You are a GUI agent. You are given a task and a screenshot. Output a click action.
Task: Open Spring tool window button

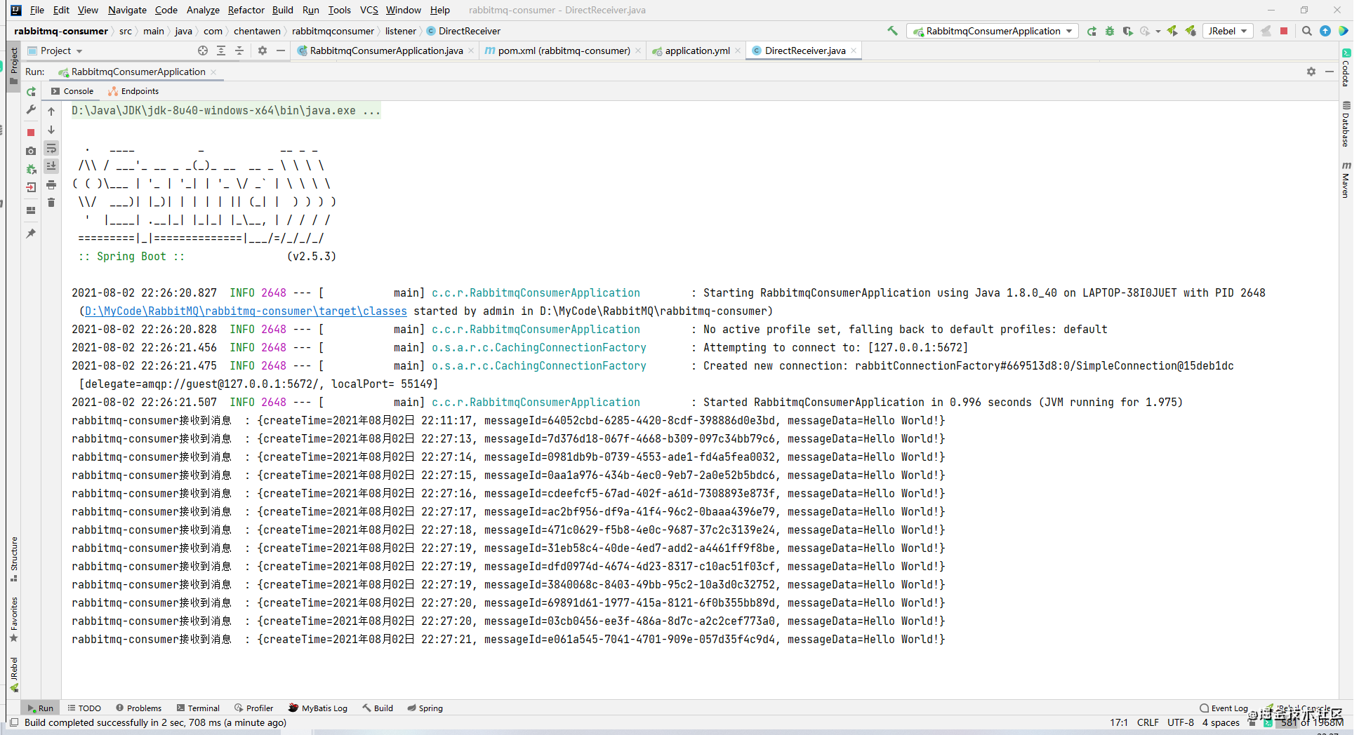pos(425,708)
